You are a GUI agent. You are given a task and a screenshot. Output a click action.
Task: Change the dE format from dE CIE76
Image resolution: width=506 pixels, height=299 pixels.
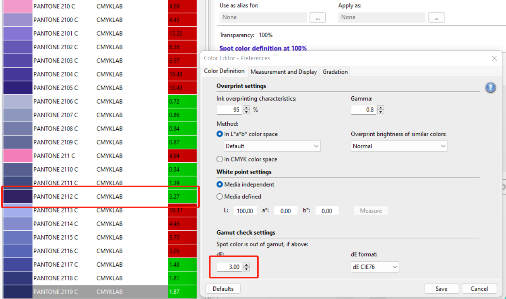point(375,267)
